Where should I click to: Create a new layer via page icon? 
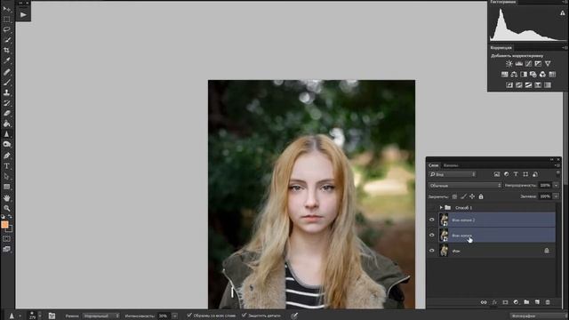537,302
